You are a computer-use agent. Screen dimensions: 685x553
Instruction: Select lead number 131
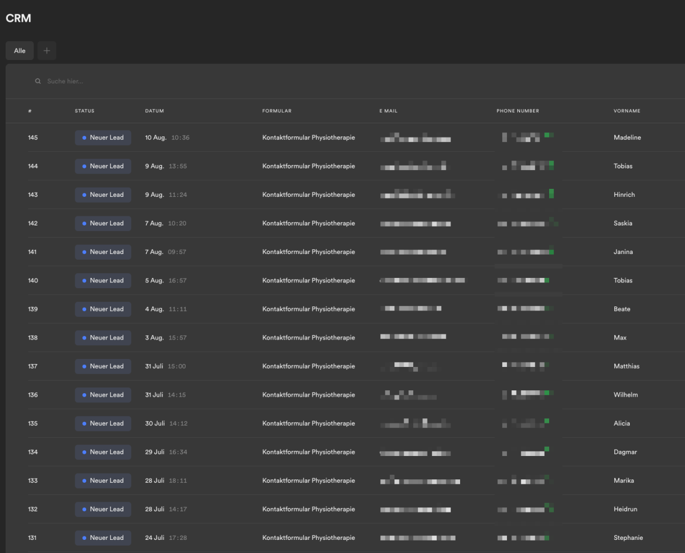(33, 537)
